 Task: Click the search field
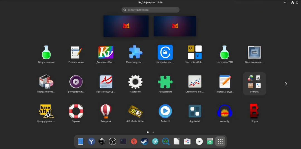151,10
